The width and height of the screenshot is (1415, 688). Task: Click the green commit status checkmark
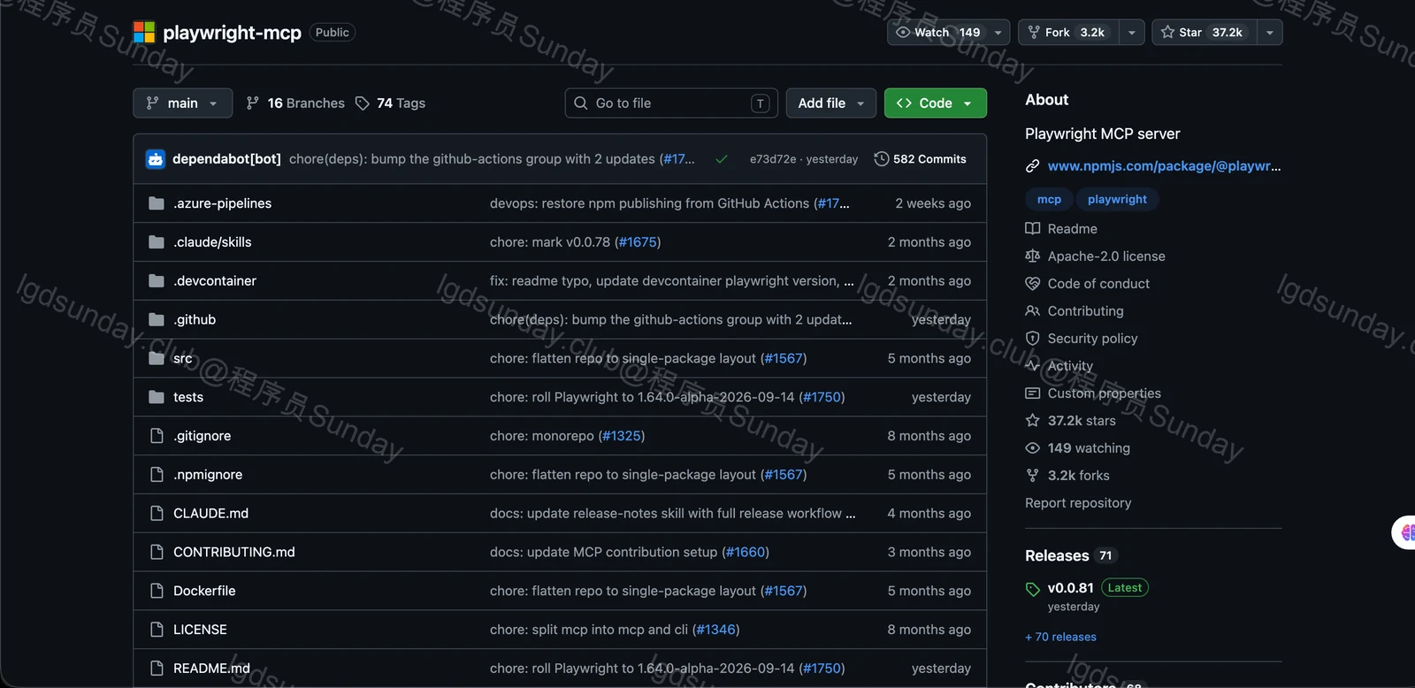click(722, 159)
